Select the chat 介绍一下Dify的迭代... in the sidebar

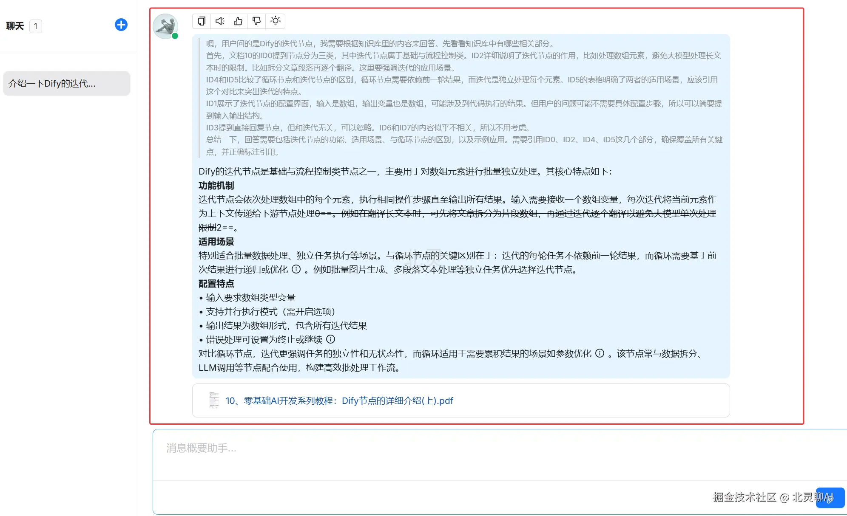point(67,83)
